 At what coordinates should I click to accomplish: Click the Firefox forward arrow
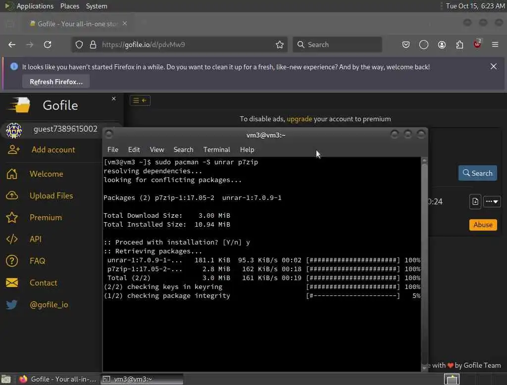point(30,45)
